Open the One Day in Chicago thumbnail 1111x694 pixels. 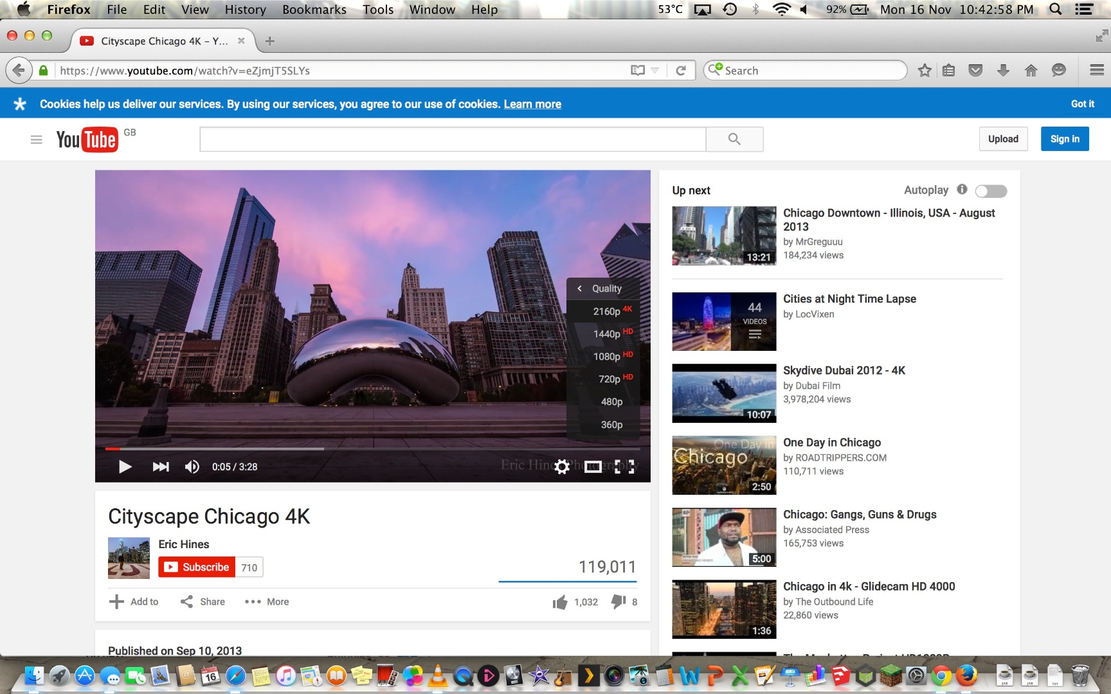(x=724, y=465)
